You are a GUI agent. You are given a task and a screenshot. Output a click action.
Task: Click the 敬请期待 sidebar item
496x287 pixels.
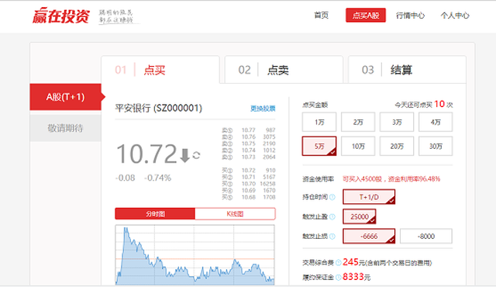coord(65,128)
